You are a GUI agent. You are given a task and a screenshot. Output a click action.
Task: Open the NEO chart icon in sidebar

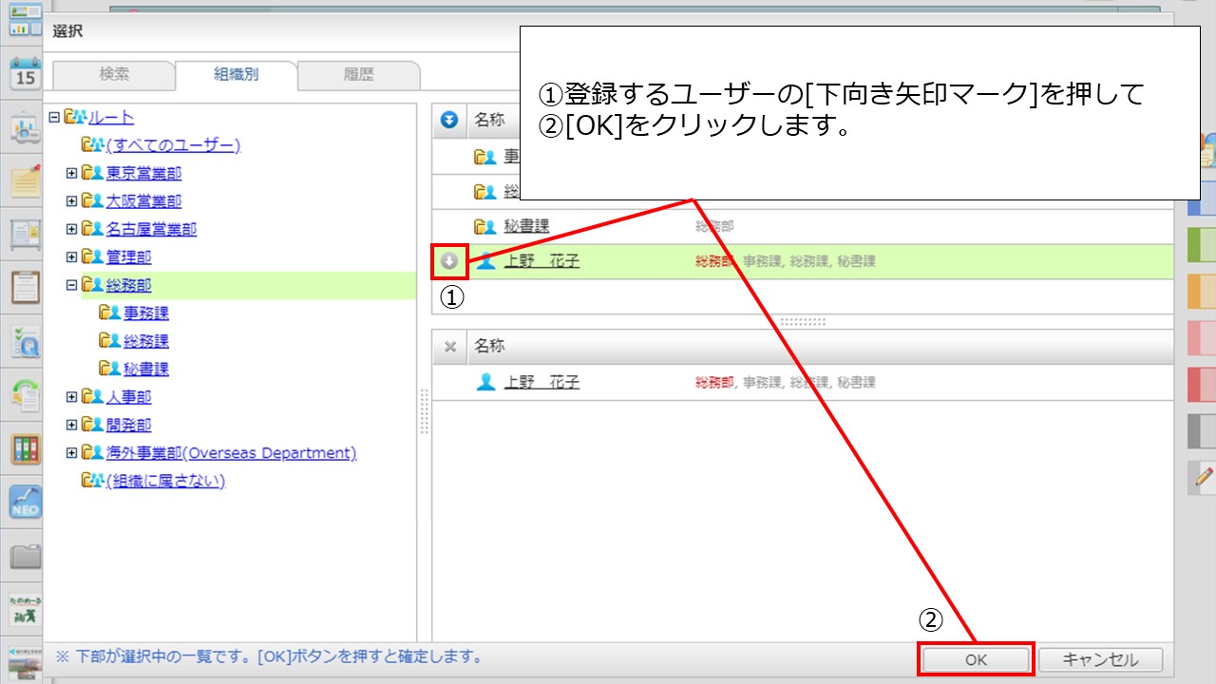point(25,502)
